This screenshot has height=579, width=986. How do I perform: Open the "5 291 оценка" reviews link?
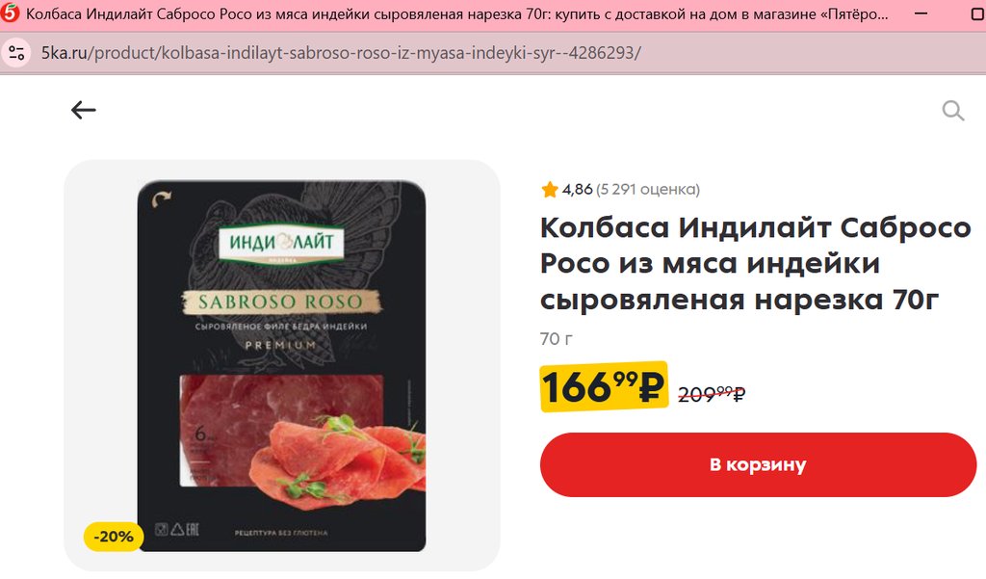(648, 190)
